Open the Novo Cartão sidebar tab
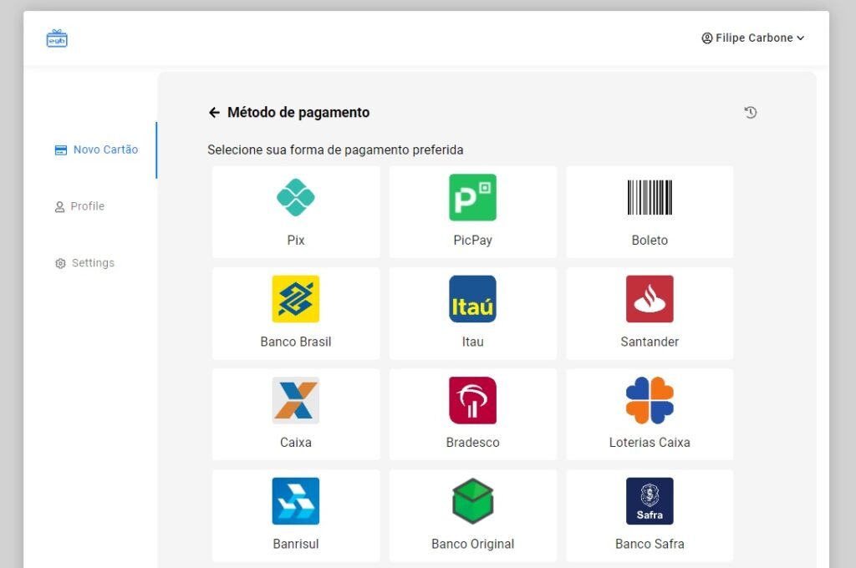This screenshot has height=568, width=856. point(97,150)
